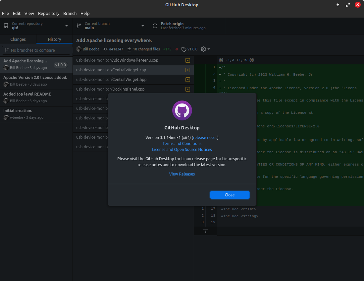Select the 'Initial creation.' commit
The width and height of the screenshot is (364, 281).
[x=36, y=114]
